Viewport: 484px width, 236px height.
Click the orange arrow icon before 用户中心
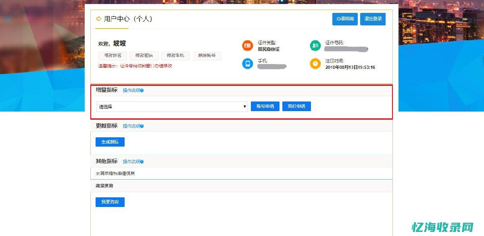point(98,19)
